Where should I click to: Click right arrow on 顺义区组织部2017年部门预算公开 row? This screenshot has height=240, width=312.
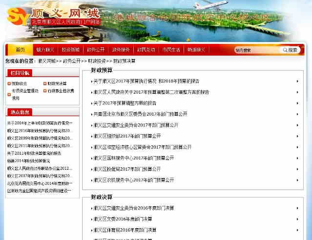pyautogui.click(x=297, y=136)
